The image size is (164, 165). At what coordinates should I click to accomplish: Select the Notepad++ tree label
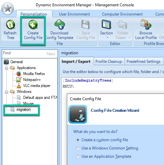(x=32, y=80)
